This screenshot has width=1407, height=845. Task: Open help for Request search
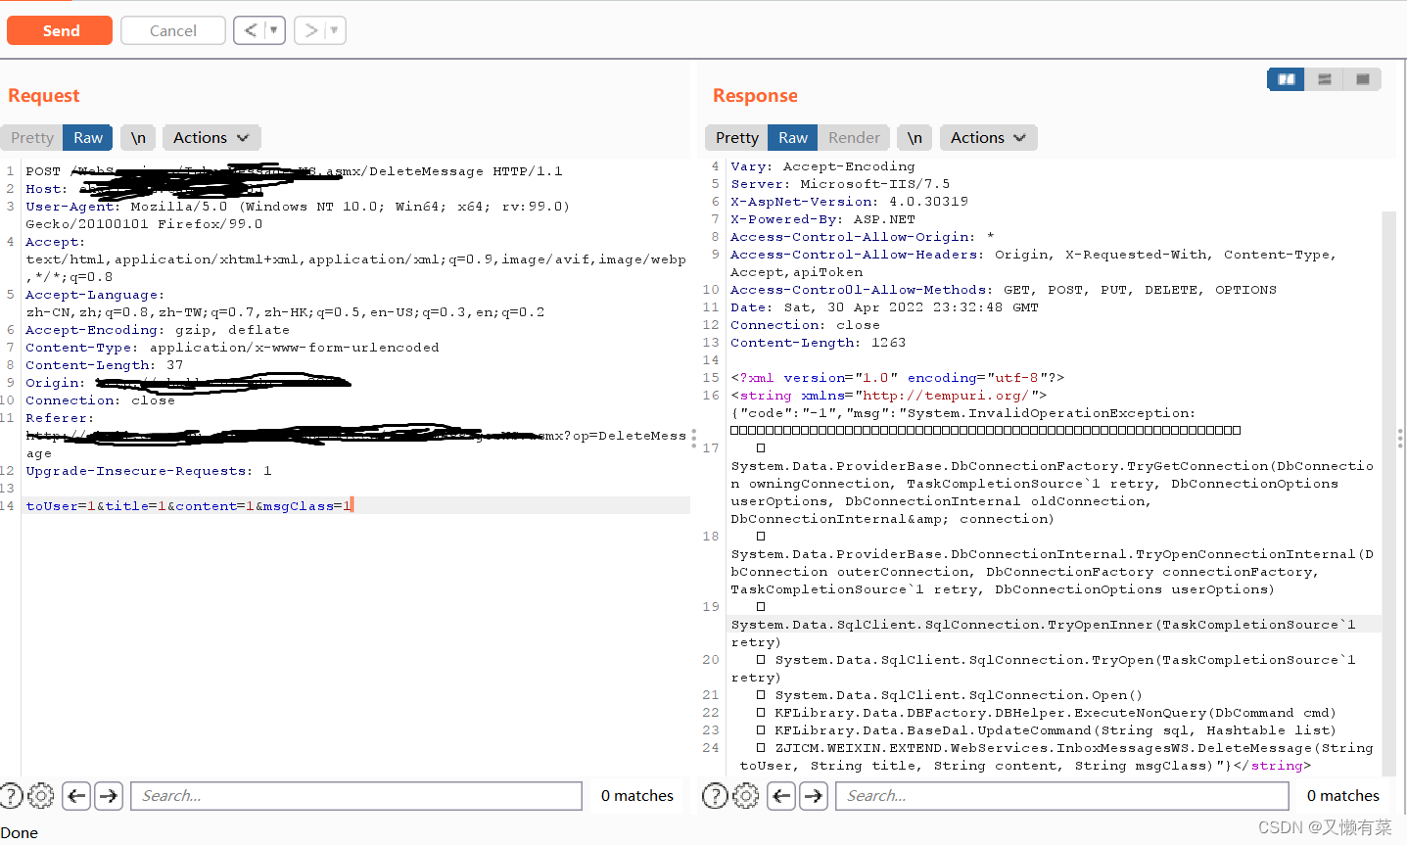[11, 796]
